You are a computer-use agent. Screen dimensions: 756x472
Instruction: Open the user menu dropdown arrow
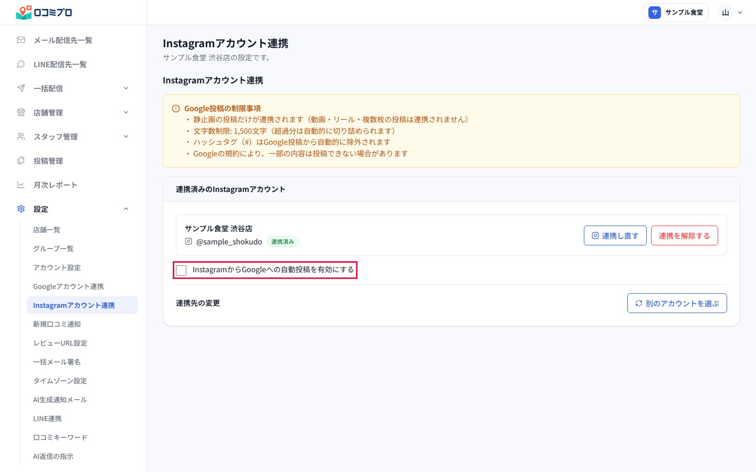pos(740,13)
